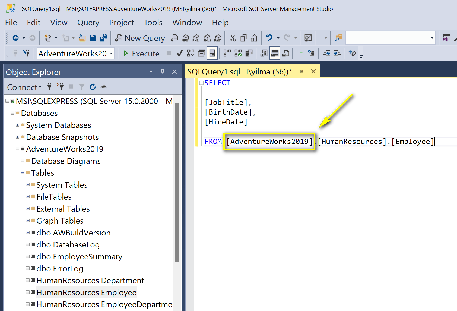Click Uncomment selected lines icon

tap(311, 53)
